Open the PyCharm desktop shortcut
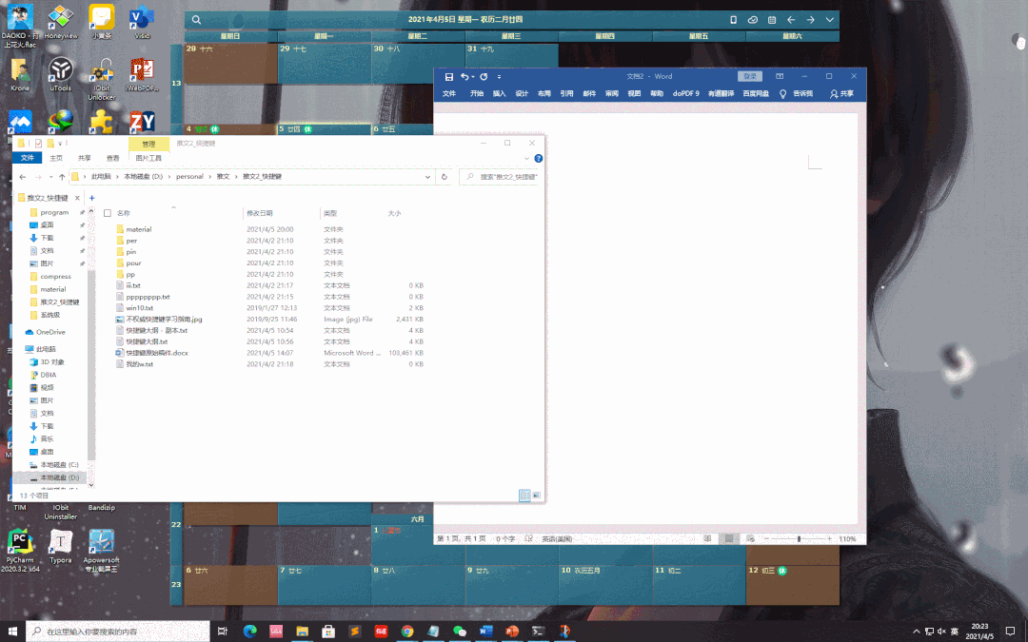The height and width of the screenshot is (642, 1028). [20, 551]
